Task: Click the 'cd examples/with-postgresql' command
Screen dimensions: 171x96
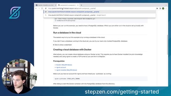Action: (65, 21)
